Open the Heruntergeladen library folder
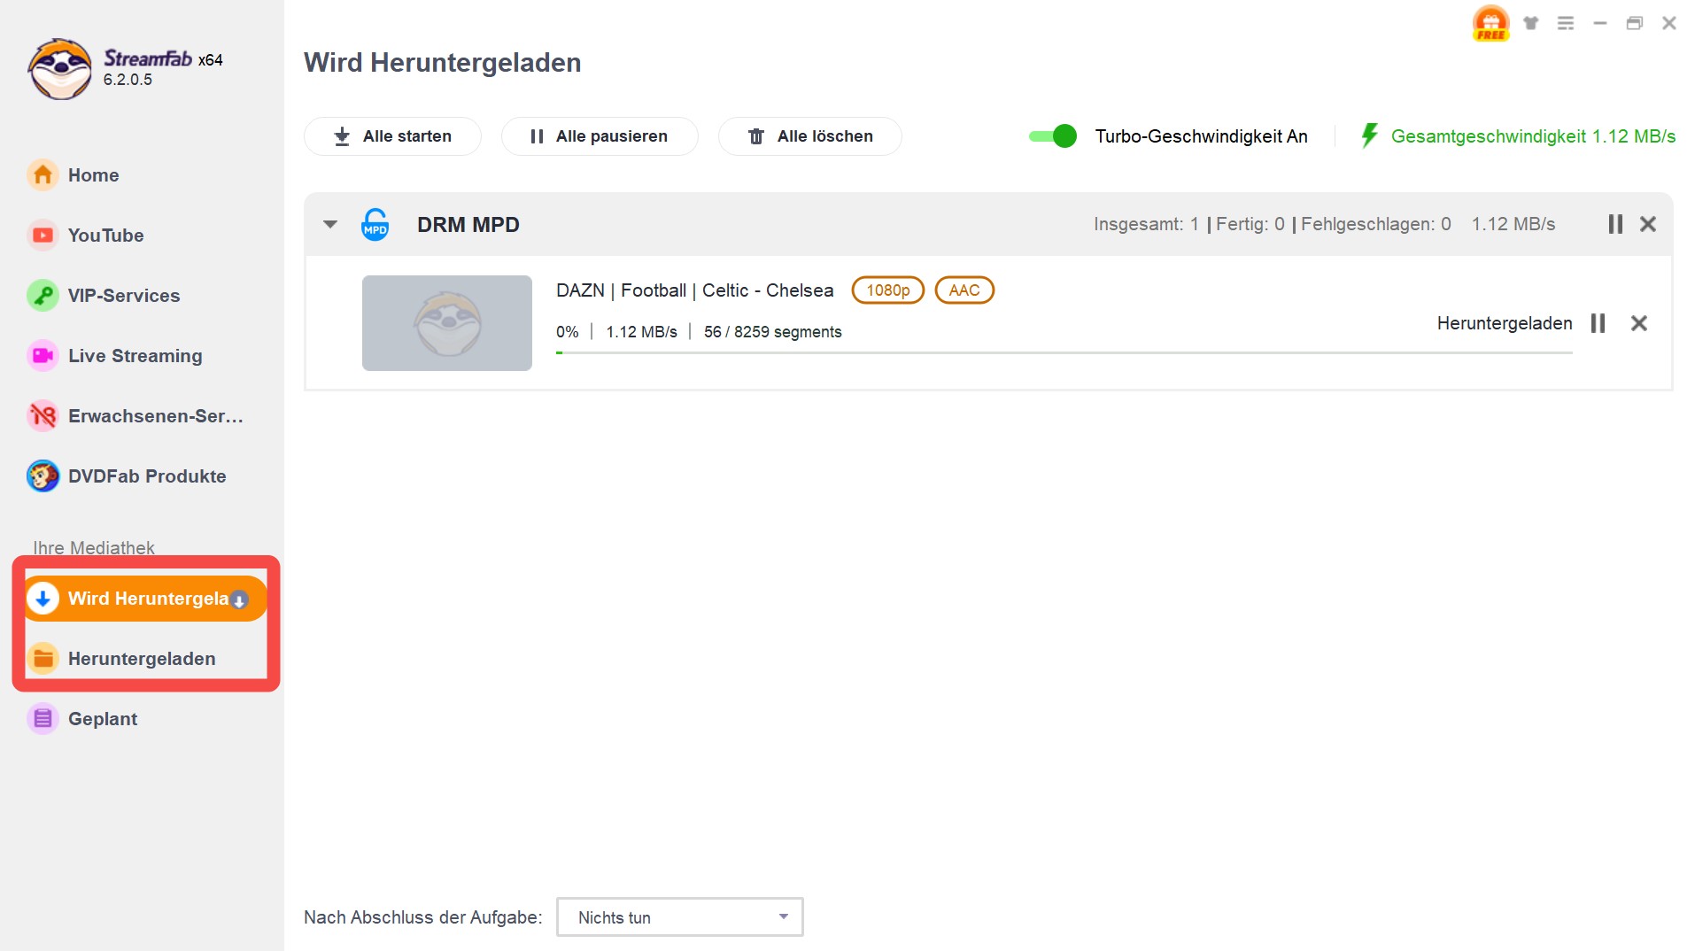The image size is (1695, 951). (142, 659)
